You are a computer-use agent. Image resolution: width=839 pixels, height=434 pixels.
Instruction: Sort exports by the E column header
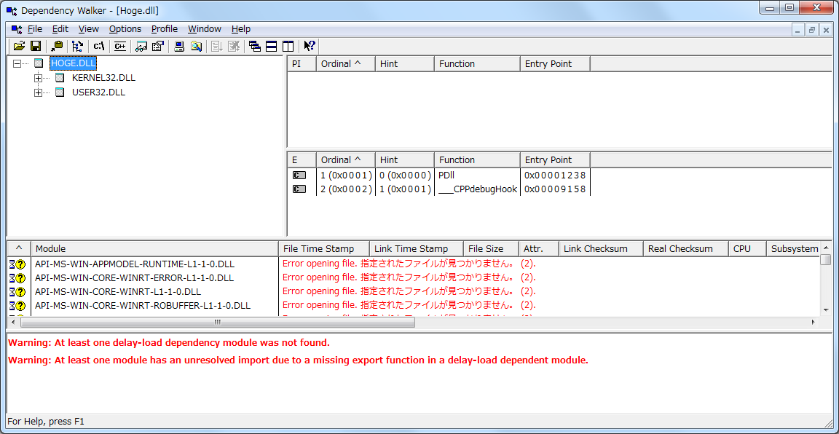tap(302, 160)
